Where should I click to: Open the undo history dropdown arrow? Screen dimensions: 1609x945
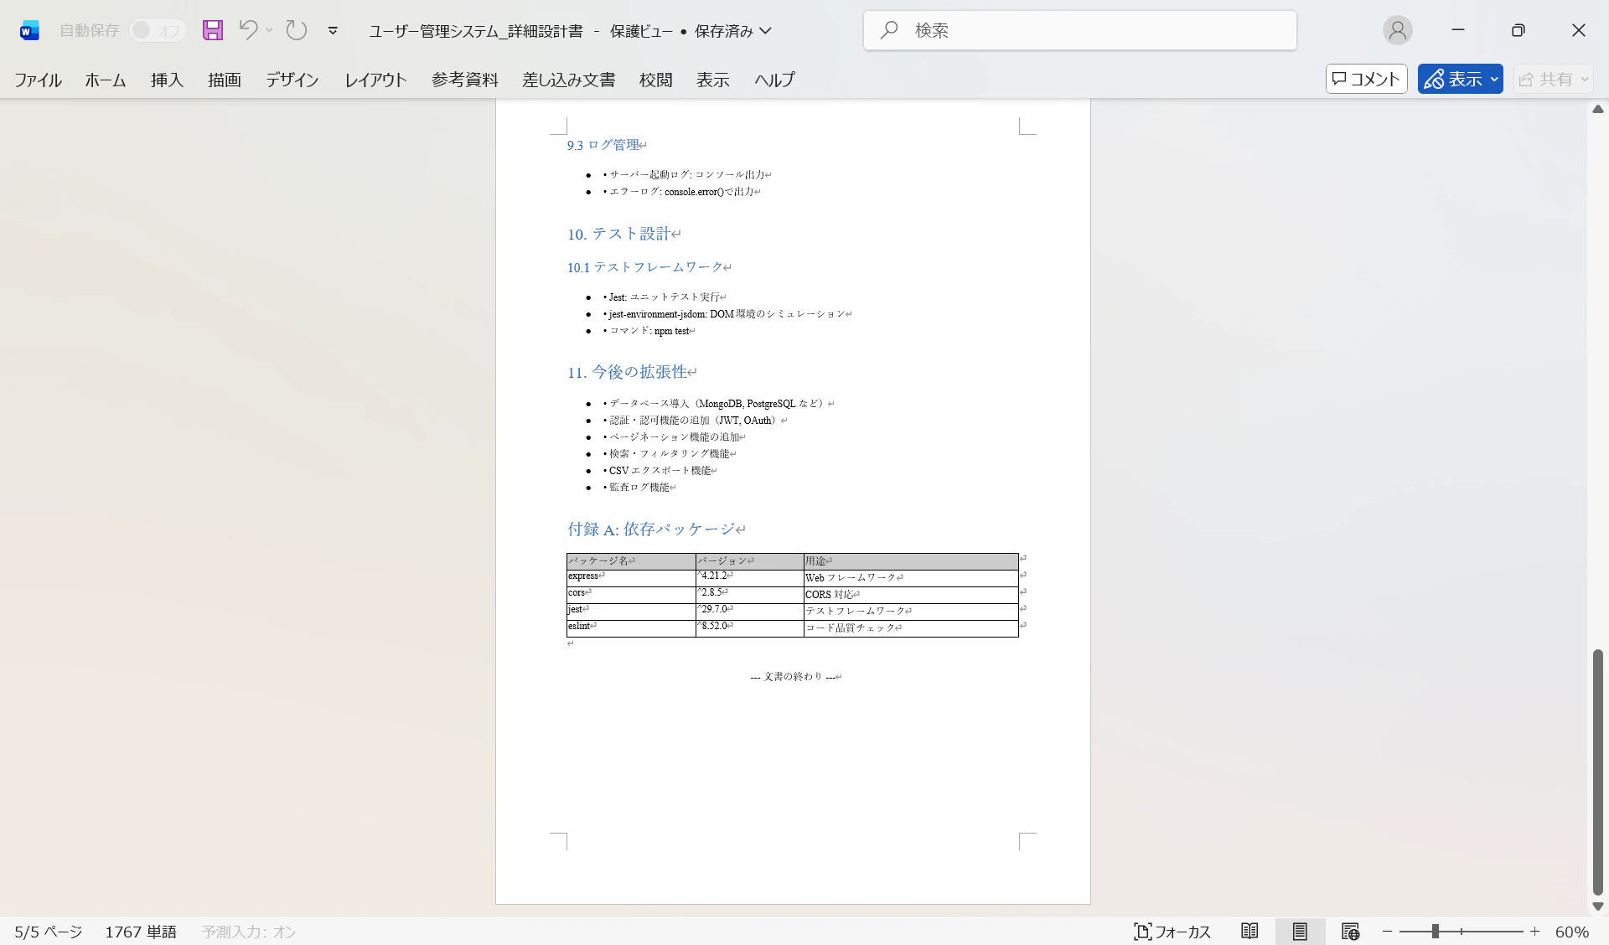click(x=269, y=30)
